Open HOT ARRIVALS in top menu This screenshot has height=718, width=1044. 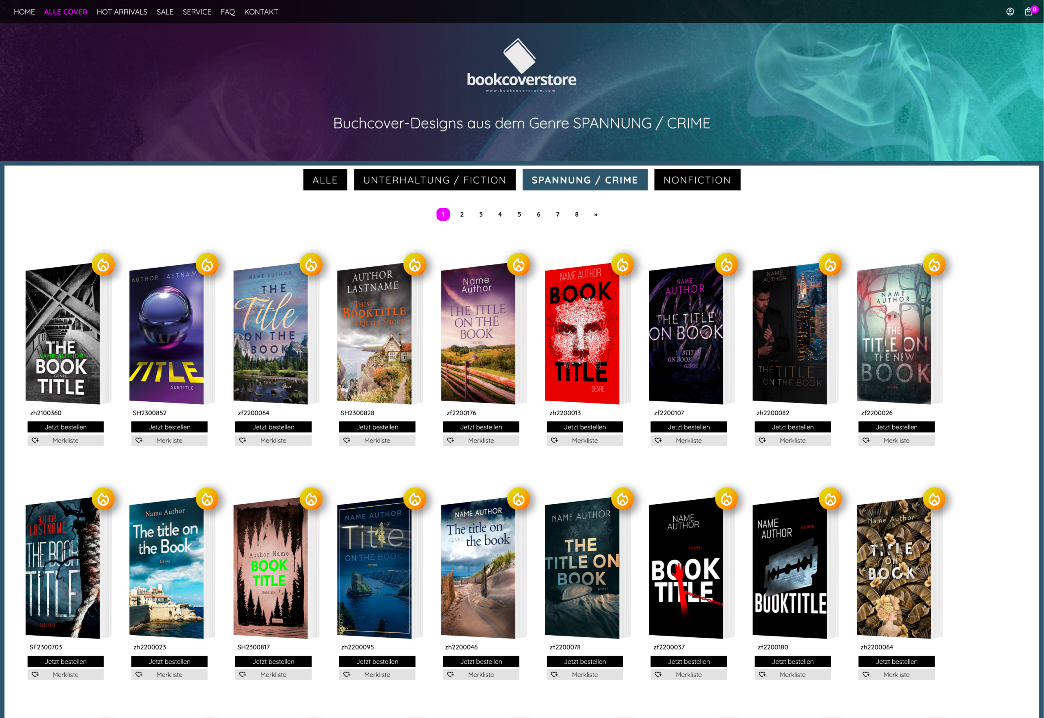coord(122,12)
